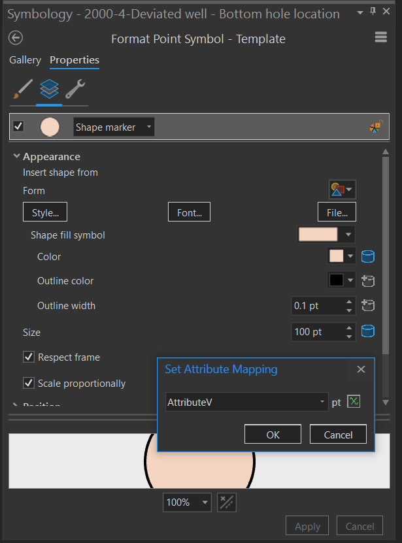The height and width of the screenshot is (543, 402).
Task: Open the 100% preview zoom dropdown
Action: tap(187, 502)
